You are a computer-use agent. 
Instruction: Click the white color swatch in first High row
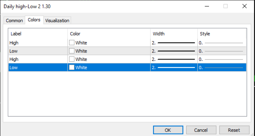coord(72,43)
